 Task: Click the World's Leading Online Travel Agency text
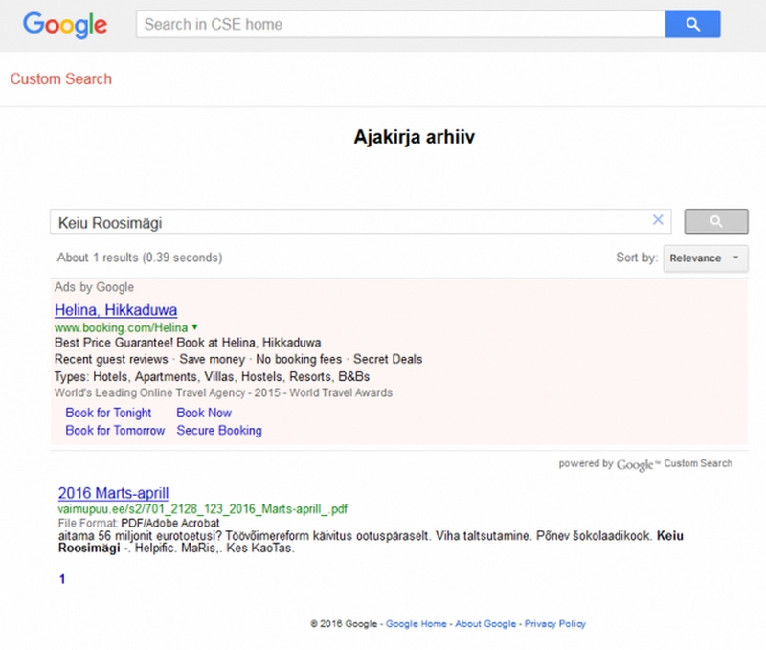click(223, 392)
